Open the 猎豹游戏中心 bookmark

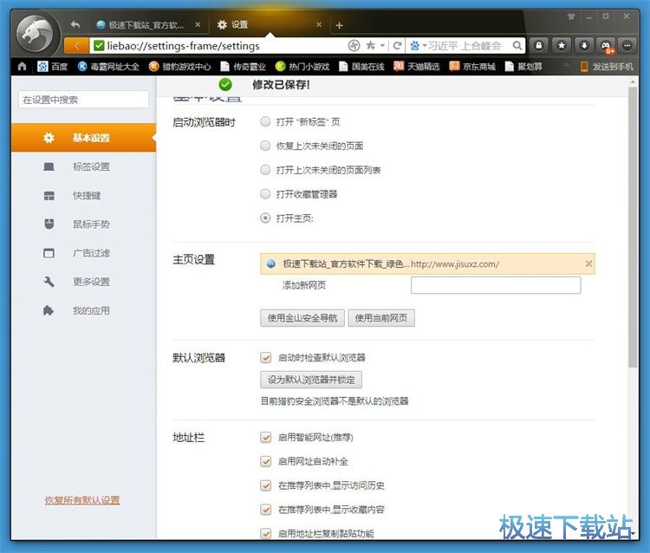point(180,67)
